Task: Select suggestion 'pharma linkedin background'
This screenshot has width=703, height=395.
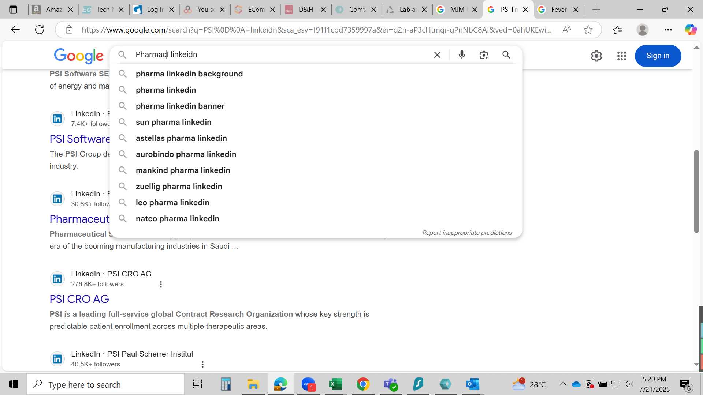Action: [x=316, y=74]
